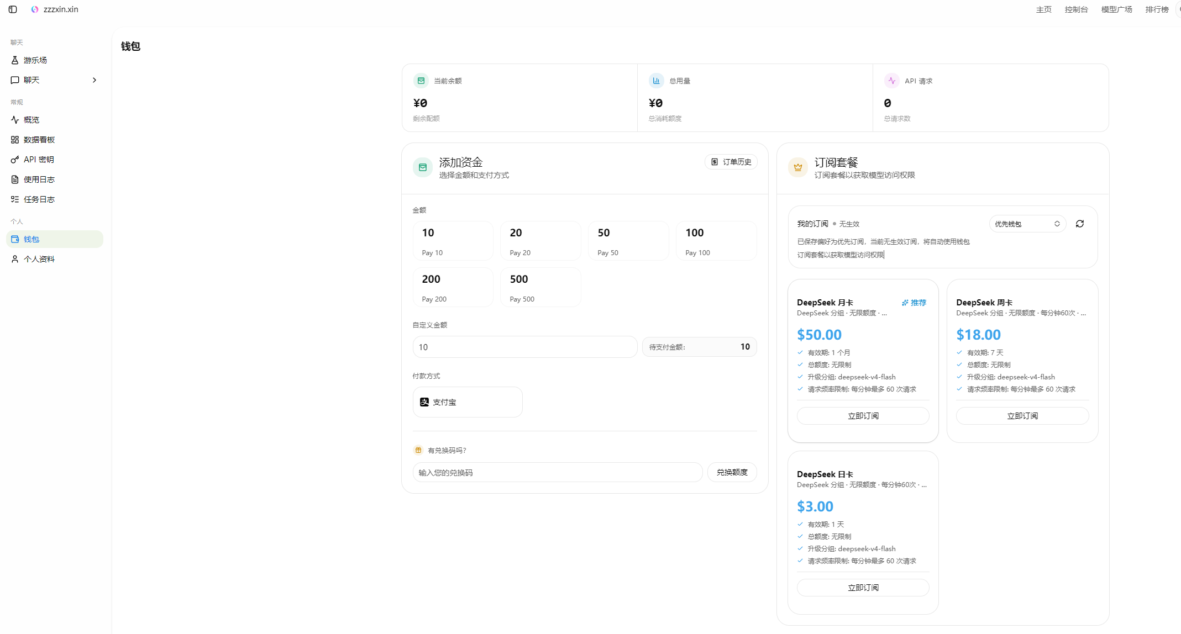Open the 优先钱包 preference dropdown
Screen dimensions: 1181x634
coord(1027,224)
